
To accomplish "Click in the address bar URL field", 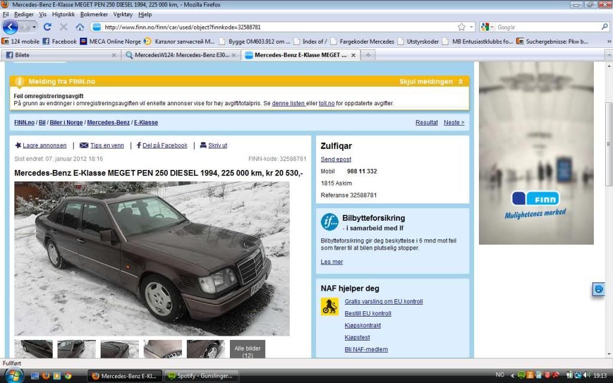I will click(275, 27).
